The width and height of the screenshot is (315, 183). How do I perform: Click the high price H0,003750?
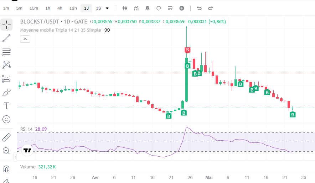[125, 22]
